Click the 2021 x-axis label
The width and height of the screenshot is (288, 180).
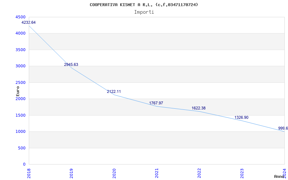tap(157, 173)
